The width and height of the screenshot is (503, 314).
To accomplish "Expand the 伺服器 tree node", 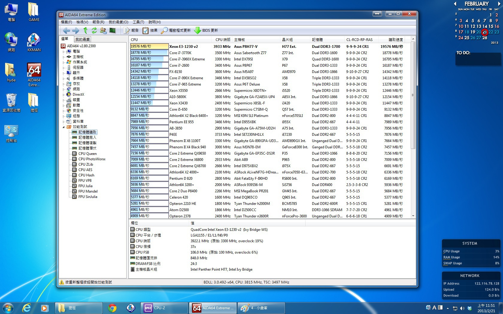I will coord(63,68).
